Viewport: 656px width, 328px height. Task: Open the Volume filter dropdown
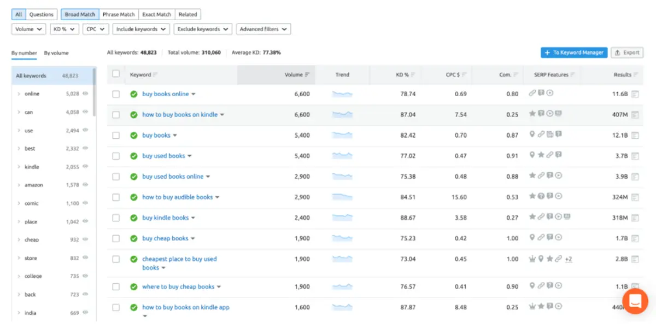point(28,29)
